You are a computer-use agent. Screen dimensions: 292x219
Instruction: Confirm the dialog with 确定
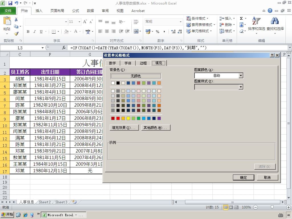click(244, 177)
